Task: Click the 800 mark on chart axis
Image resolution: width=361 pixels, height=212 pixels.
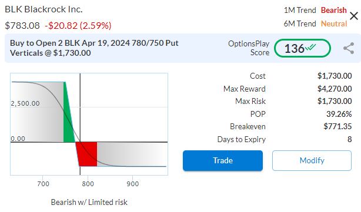Action: click(88, 184)
